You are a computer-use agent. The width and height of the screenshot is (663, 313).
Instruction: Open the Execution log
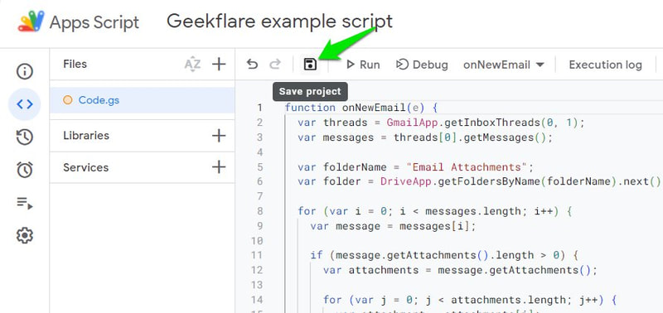pos(605,65)
